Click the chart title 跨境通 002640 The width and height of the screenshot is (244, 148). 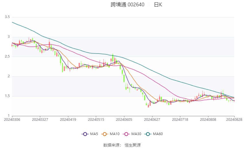(x=127, y=5)
